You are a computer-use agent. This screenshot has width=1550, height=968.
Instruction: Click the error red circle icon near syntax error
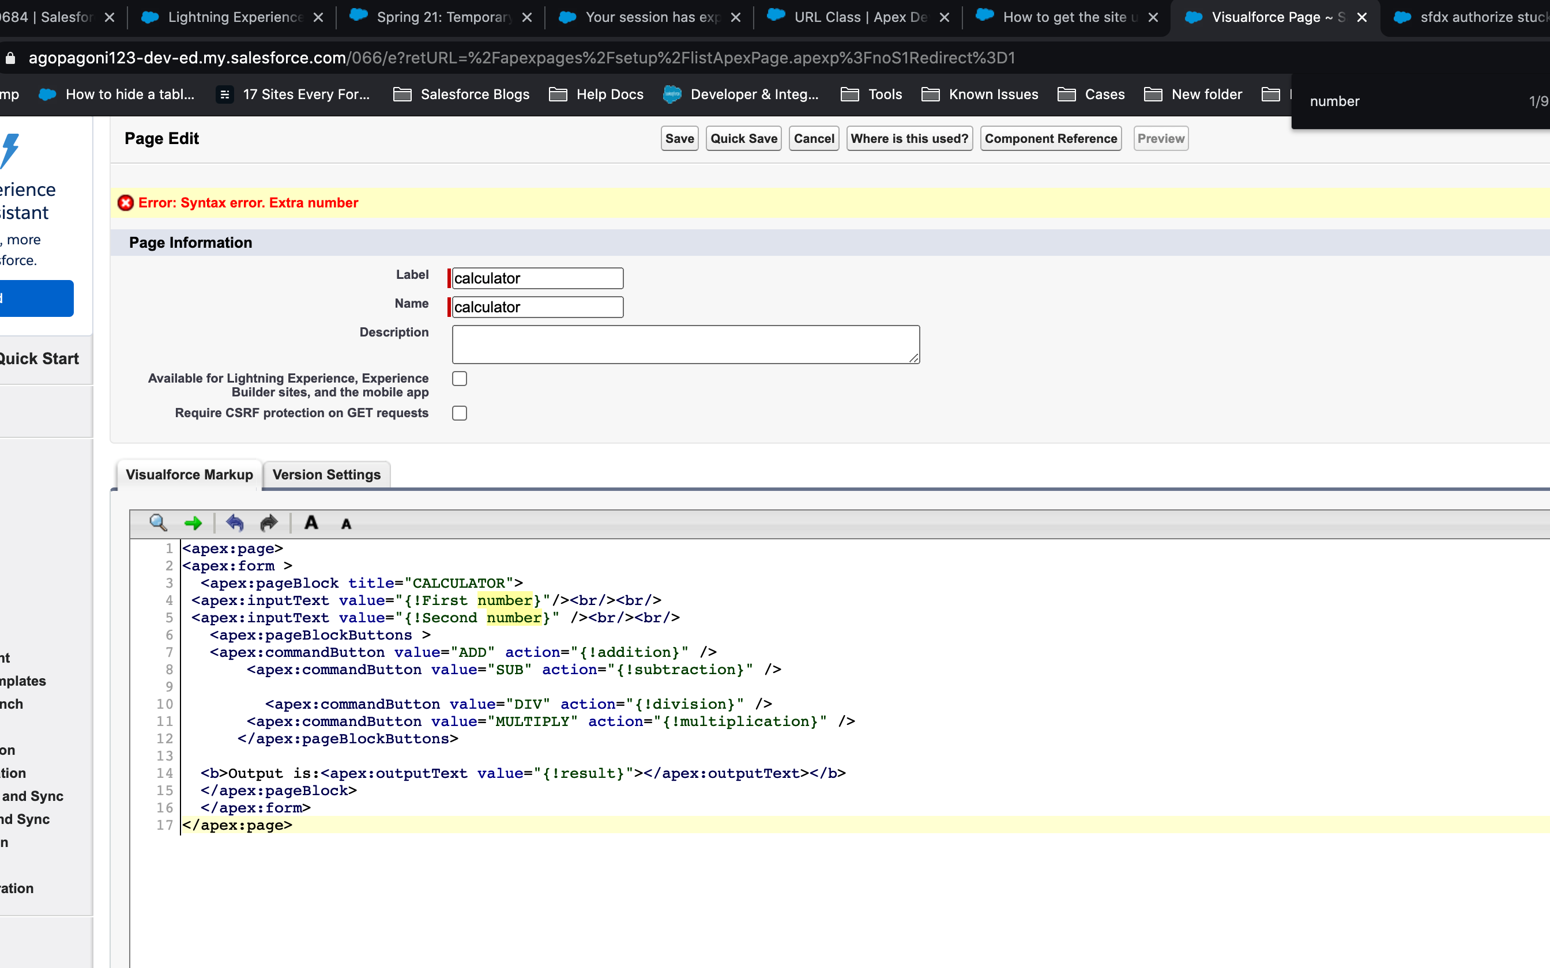(125, 203)
